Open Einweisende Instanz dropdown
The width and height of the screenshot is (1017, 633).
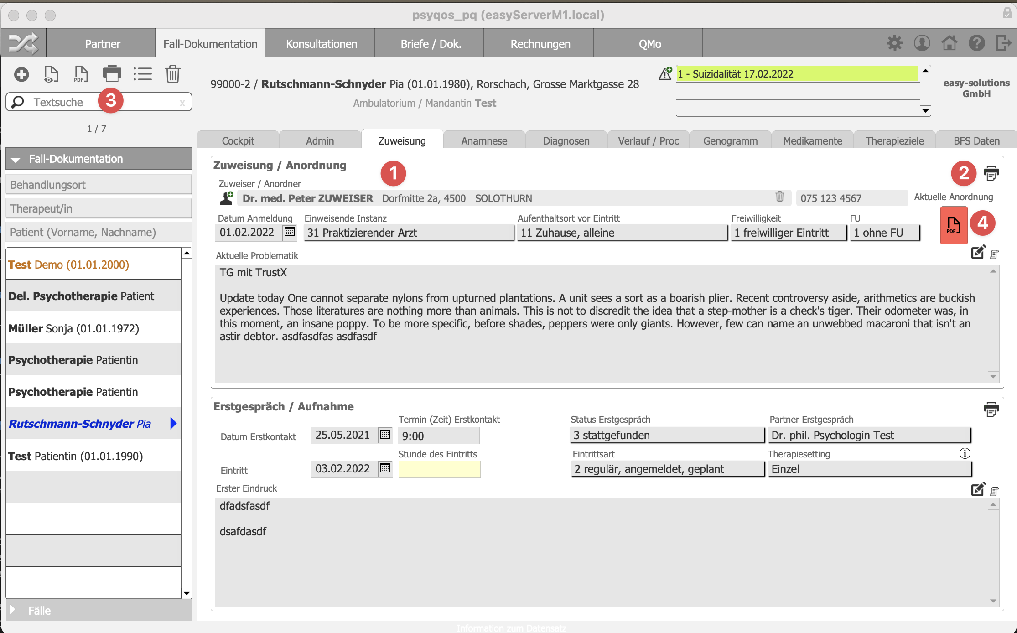[409, 233]
